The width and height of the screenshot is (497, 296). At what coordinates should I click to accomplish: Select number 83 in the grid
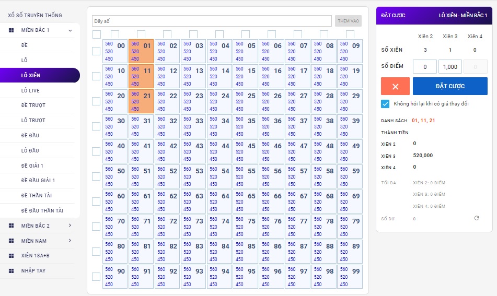193,251
